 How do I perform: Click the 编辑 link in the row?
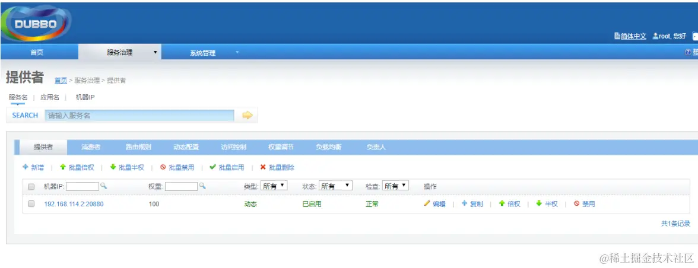439,204
